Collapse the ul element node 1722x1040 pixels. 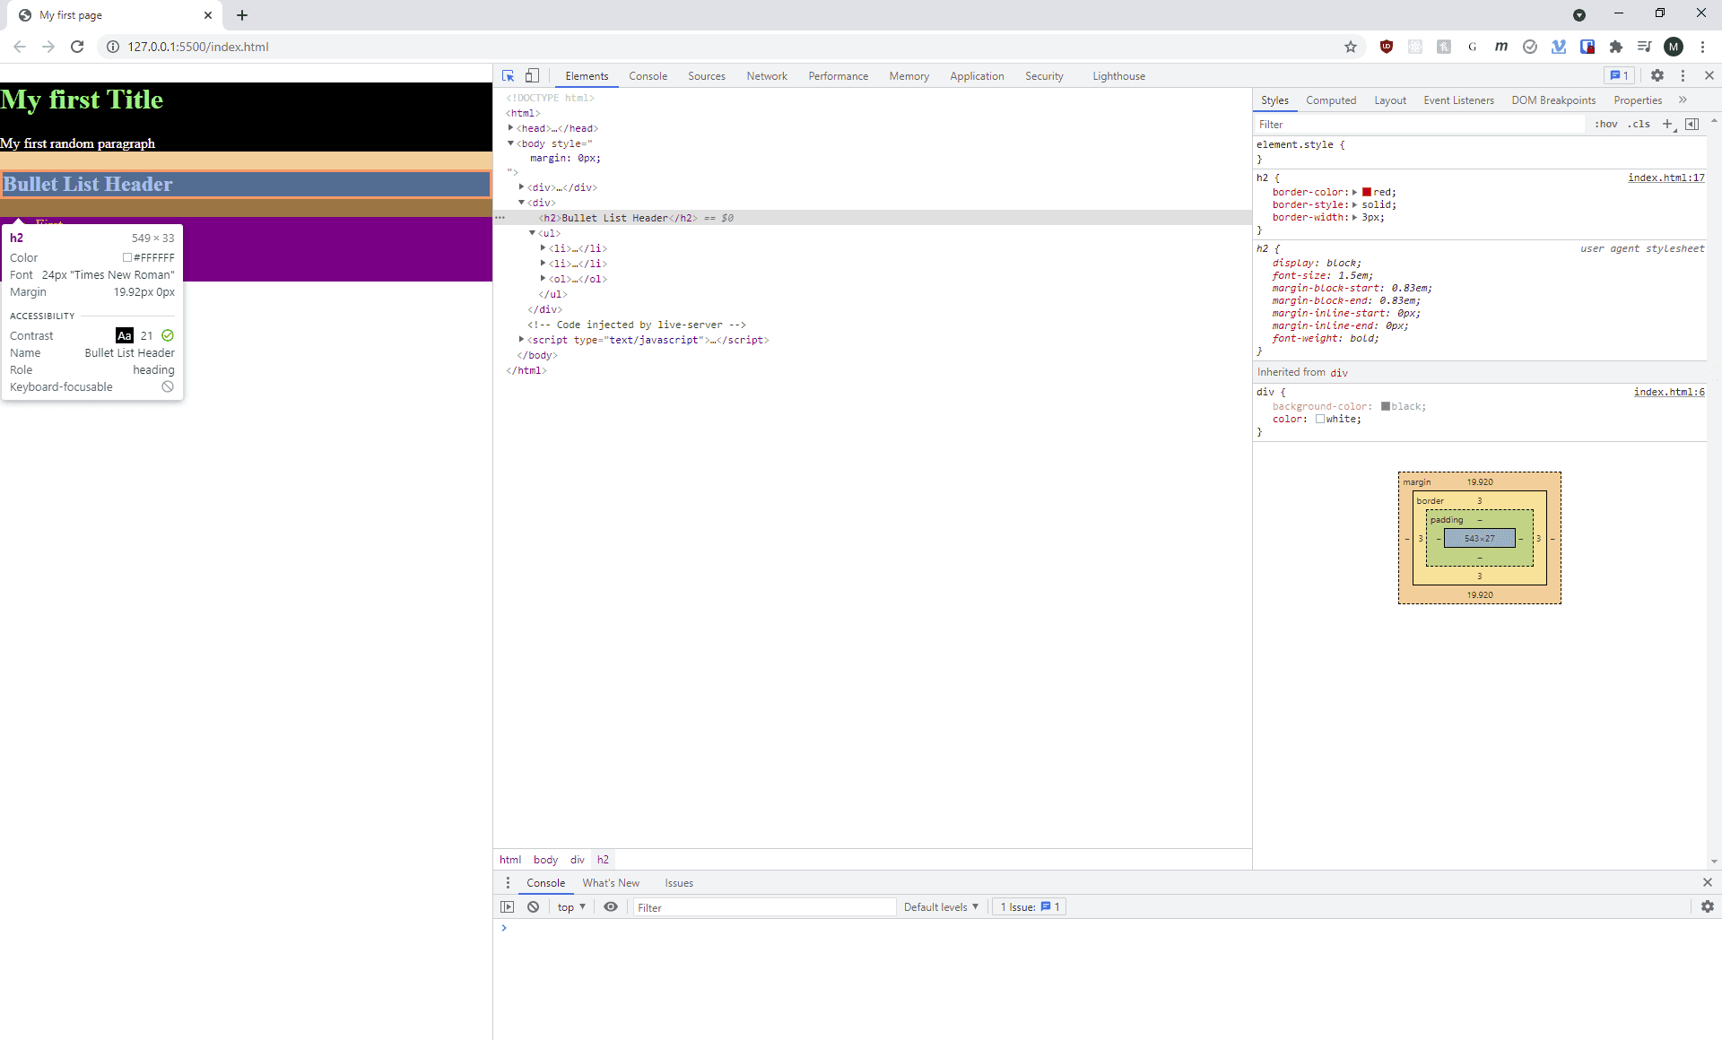[533, 233]
